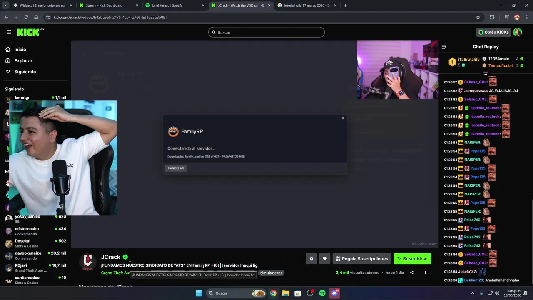Bookmark this page with the star
533x300 pixels.
(478, 17)
